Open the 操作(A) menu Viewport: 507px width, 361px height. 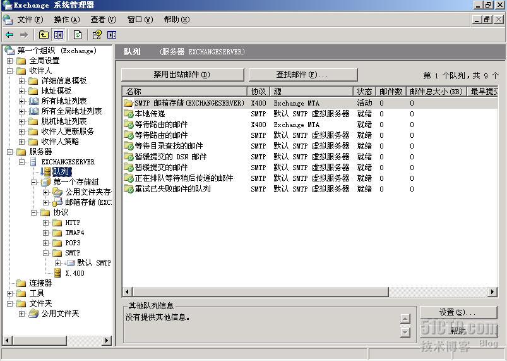(67, 20)
